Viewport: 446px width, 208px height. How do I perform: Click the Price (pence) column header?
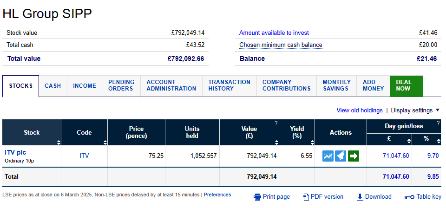click(x=136, y=132)
